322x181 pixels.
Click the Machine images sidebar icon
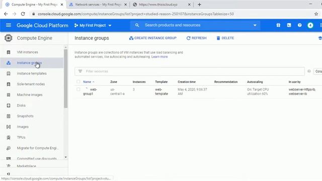pos(9,95)
